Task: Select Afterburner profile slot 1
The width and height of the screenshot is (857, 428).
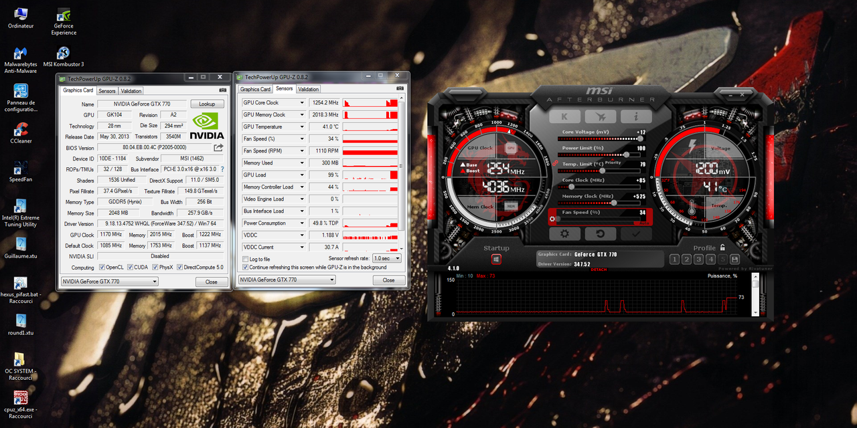Action: [675, 259]
